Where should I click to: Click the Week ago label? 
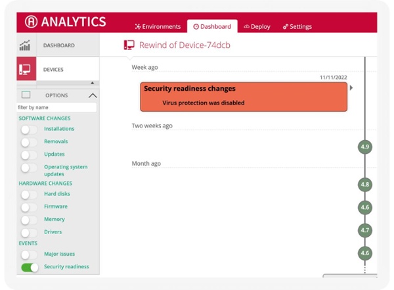click(144, 67)
